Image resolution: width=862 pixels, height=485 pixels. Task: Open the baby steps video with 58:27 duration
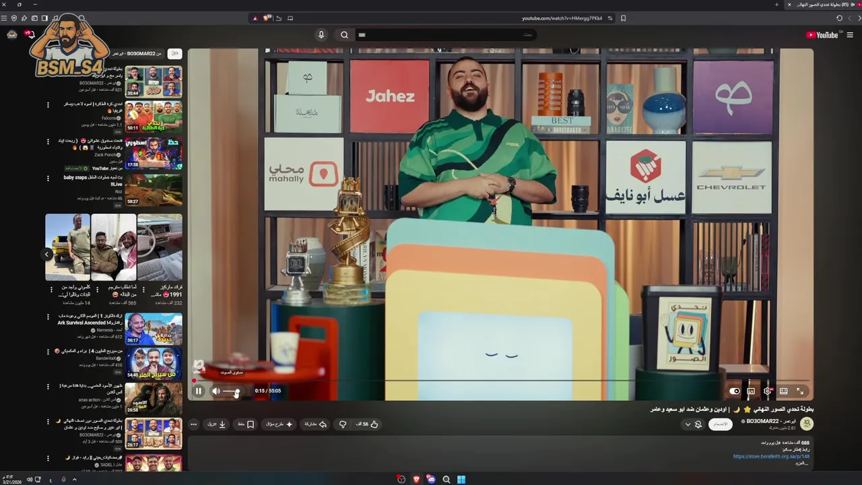point(154,189)
